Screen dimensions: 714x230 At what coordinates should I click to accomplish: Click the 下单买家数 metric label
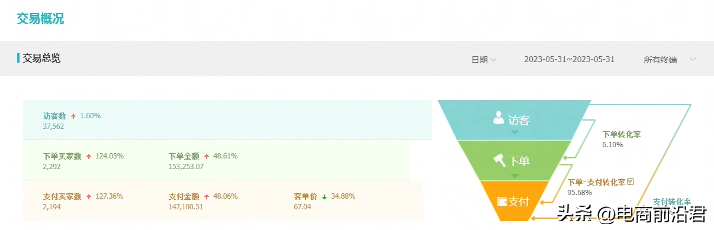pos(62,156)
